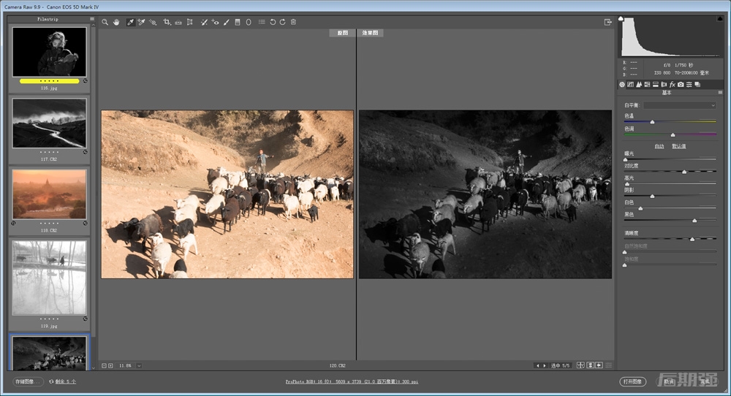Viewport: 731px width, 396px height.
Task: Open preview preferences menu icon
Action: [608, 365]
